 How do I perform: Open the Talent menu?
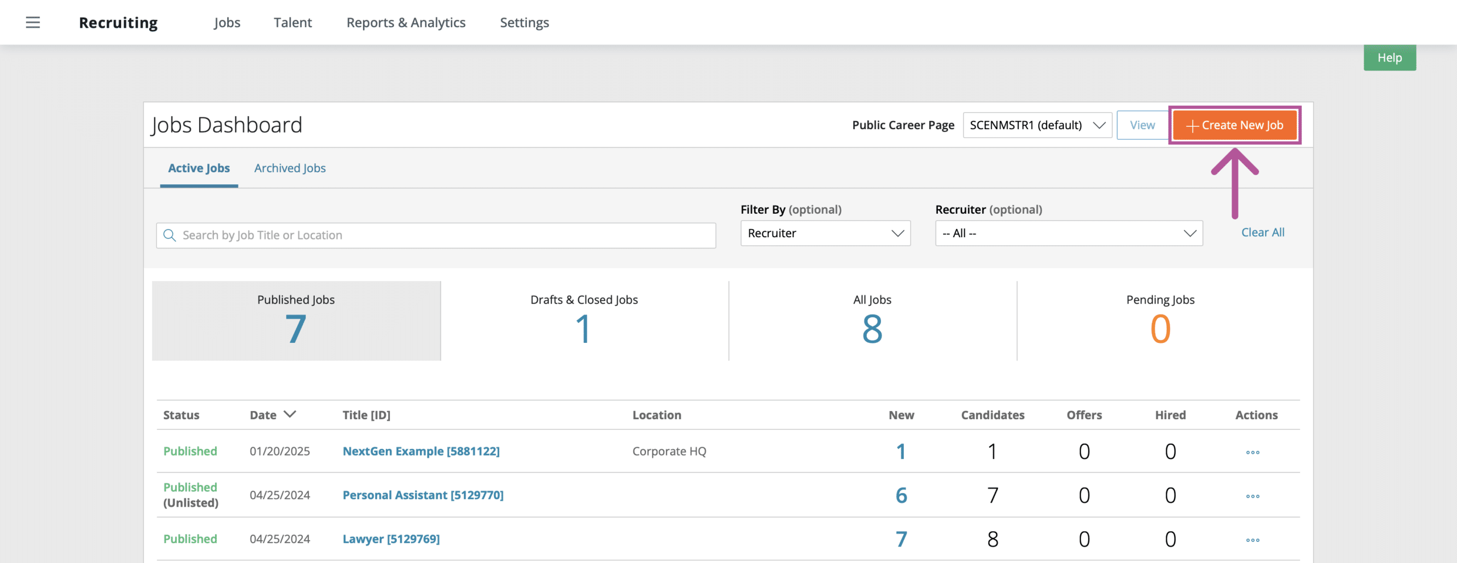pyautogui.click(x=293, y=23)
